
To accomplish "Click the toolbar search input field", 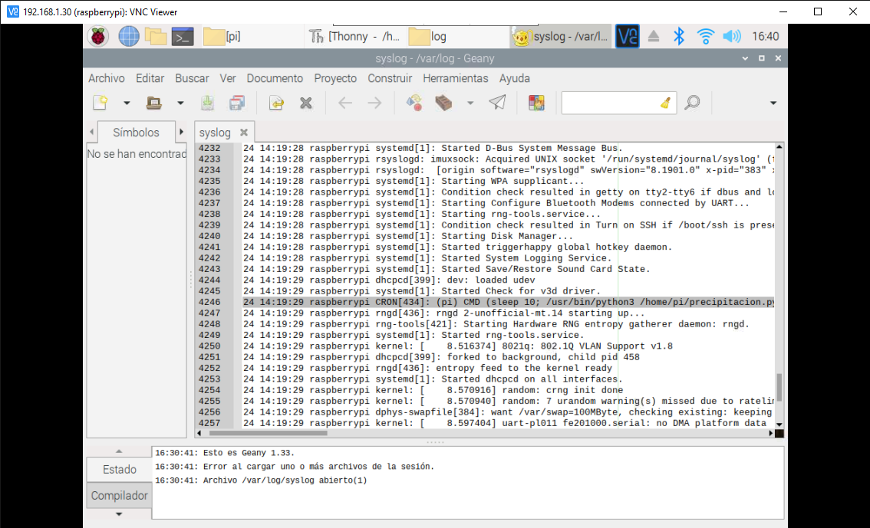I will (610, 103).
